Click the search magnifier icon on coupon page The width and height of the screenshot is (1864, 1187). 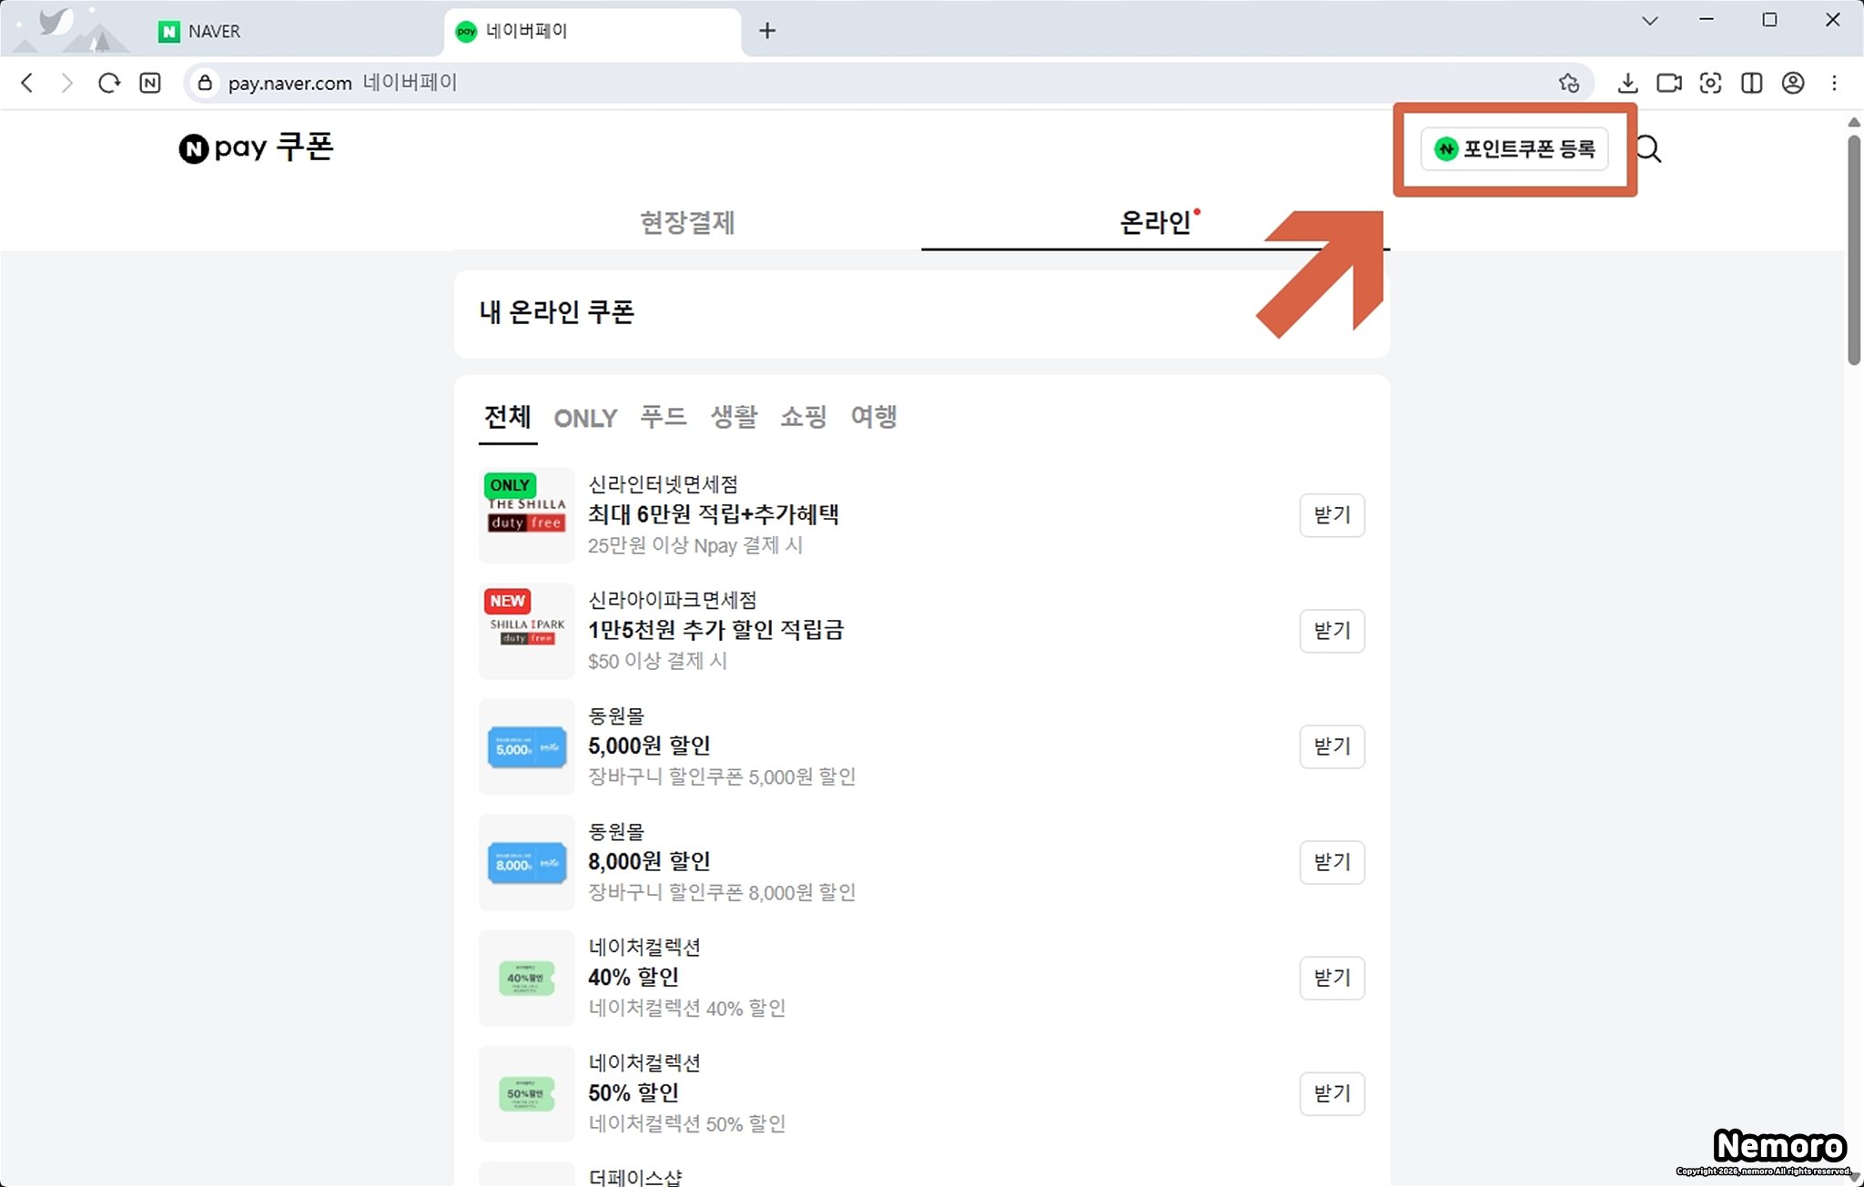click(1648, 149)
